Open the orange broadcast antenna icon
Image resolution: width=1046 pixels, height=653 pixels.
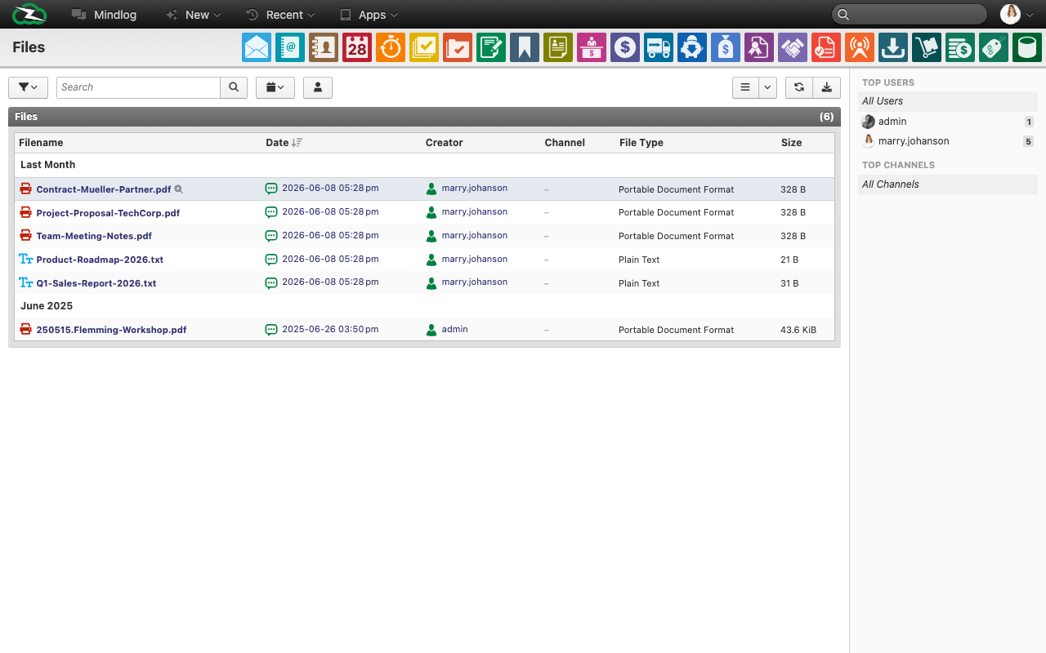(860, 47)
